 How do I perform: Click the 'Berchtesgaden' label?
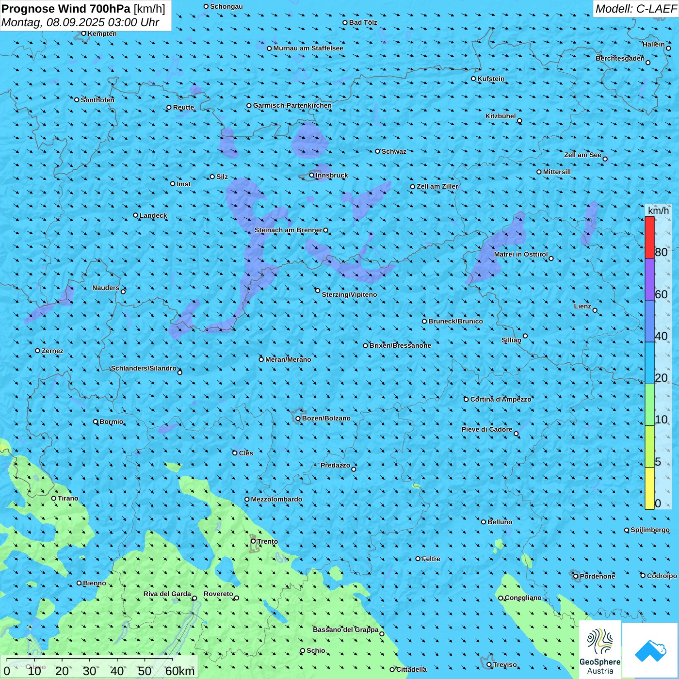coord(620,58)
